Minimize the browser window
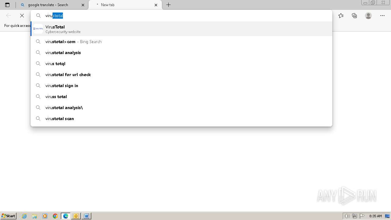Screen dimensions: 391x220 coord(365,3)
